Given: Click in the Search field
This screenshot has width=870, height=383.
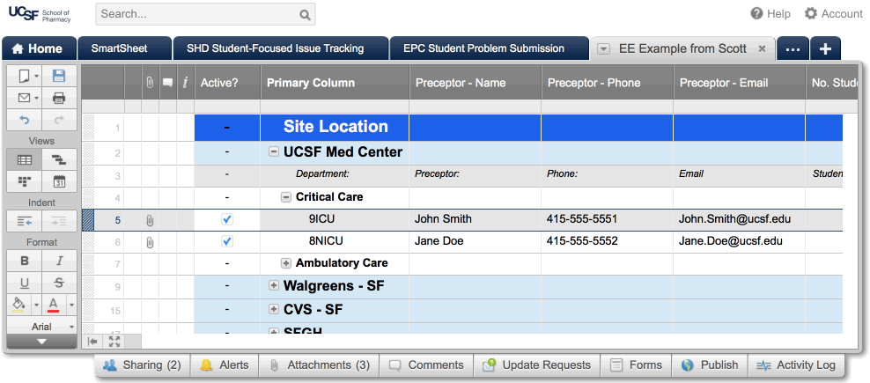Looking at the screenshot, I should [198, 14].
